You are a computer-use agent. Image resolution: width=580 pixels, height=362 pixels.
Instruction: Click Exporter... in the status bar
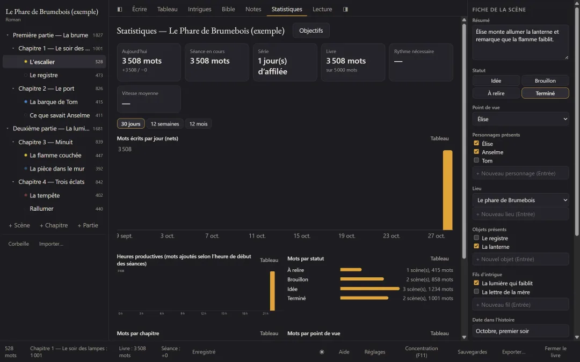pyautogui.click(x=514, y=352)
